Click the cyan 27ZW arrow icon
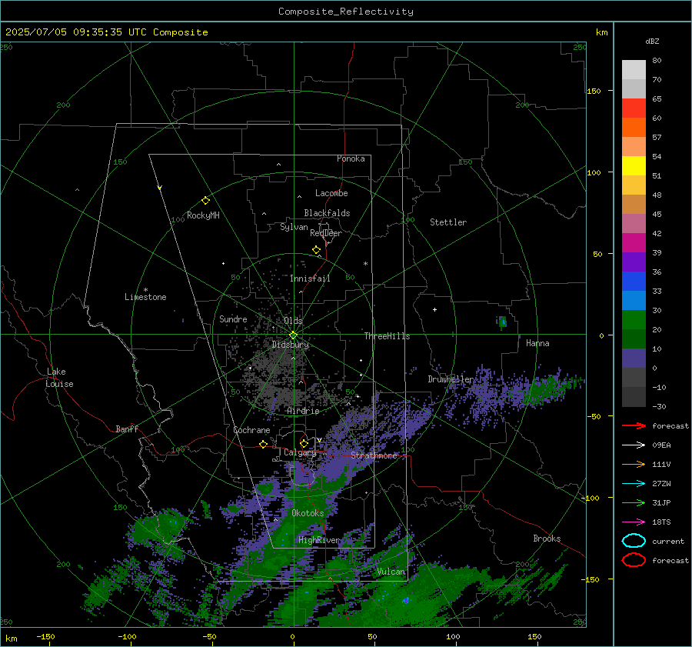692x647 pixels. point(634,484)
